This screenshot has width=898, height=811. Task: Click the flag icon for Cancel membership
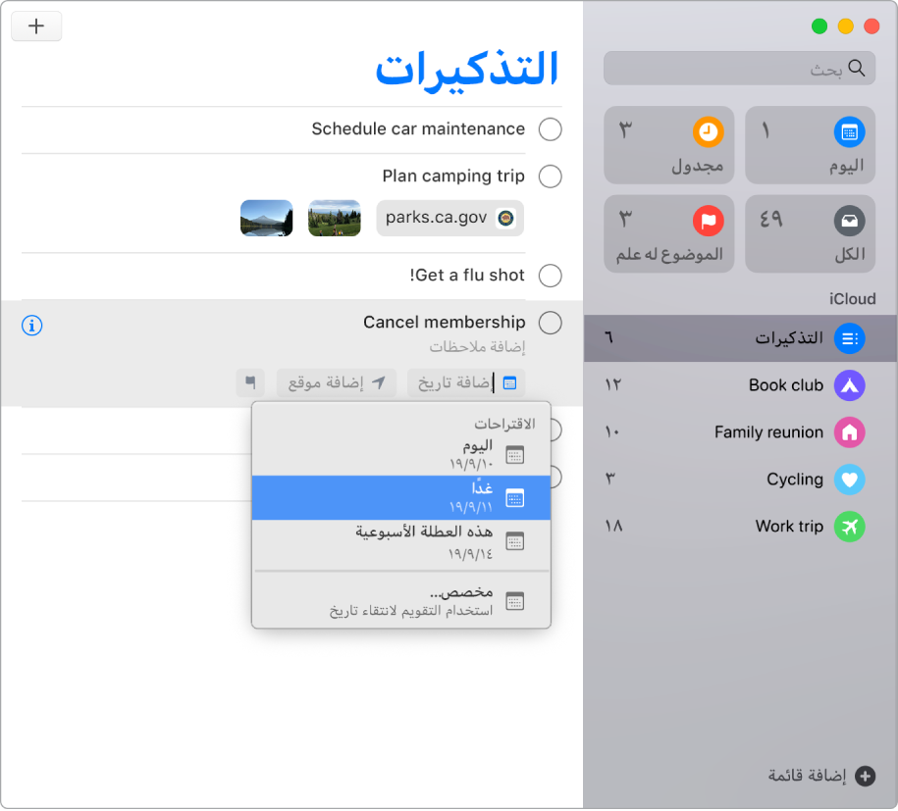(249, 382)
